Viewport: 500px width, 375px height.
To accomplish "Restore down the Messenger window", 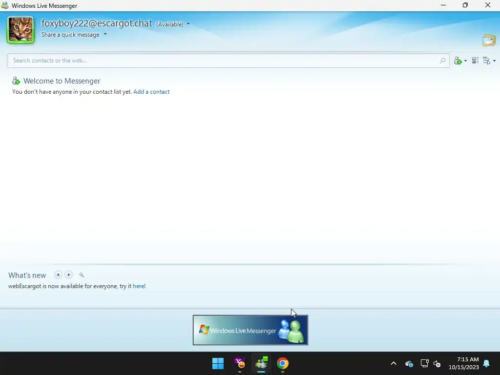I will [465, 5].
